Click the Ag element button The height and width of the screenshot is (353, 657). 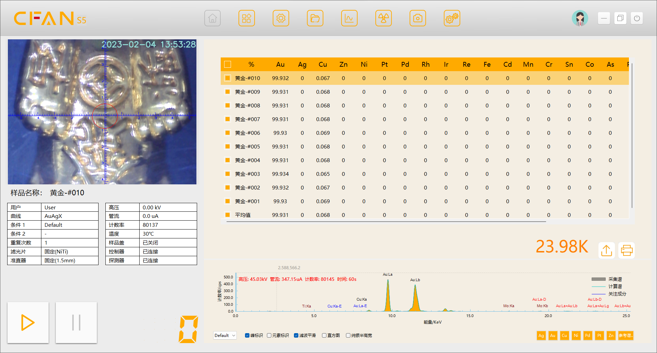tap(541, 335)
